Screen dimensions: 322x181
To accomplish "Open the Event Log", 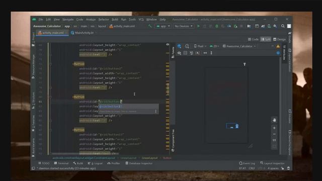I will pyautogui.click(x=247, y=163).
